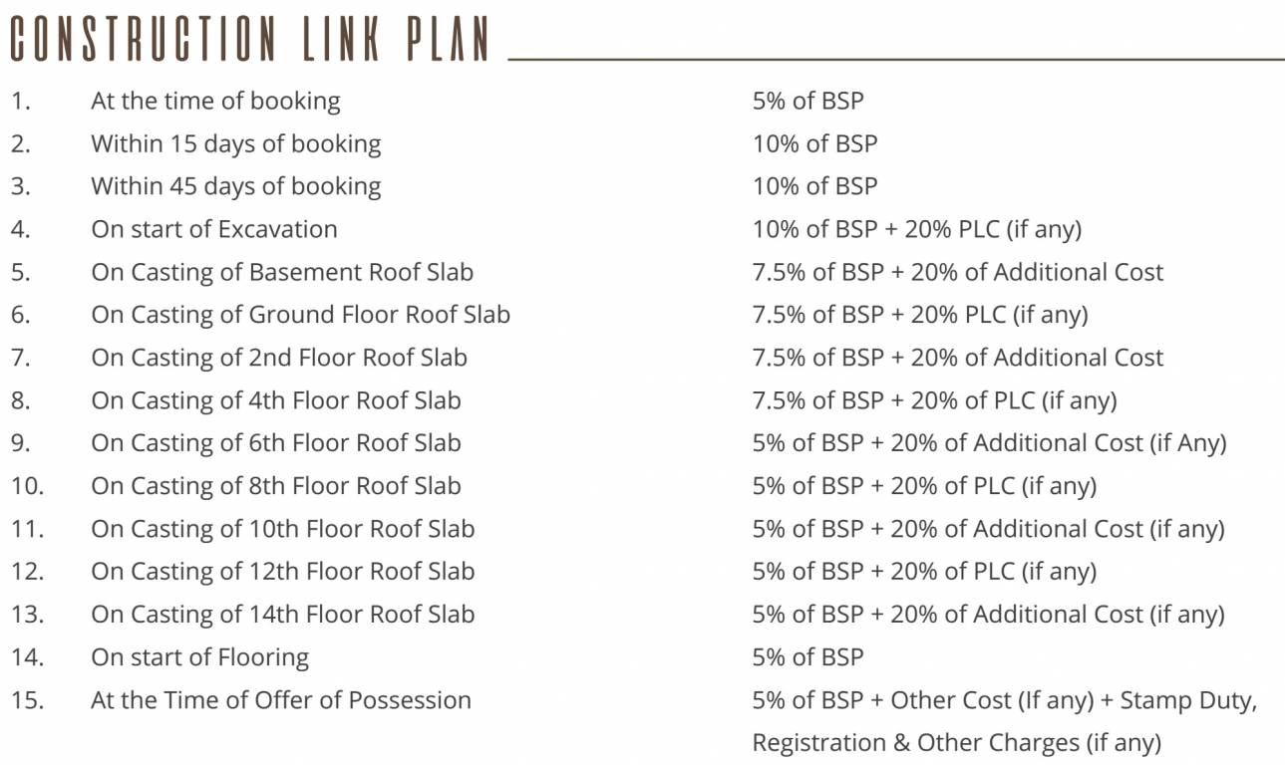Click 'Registration & Other Charges (if any)' text
1285x765 pixels.
[x=956, y=743]
